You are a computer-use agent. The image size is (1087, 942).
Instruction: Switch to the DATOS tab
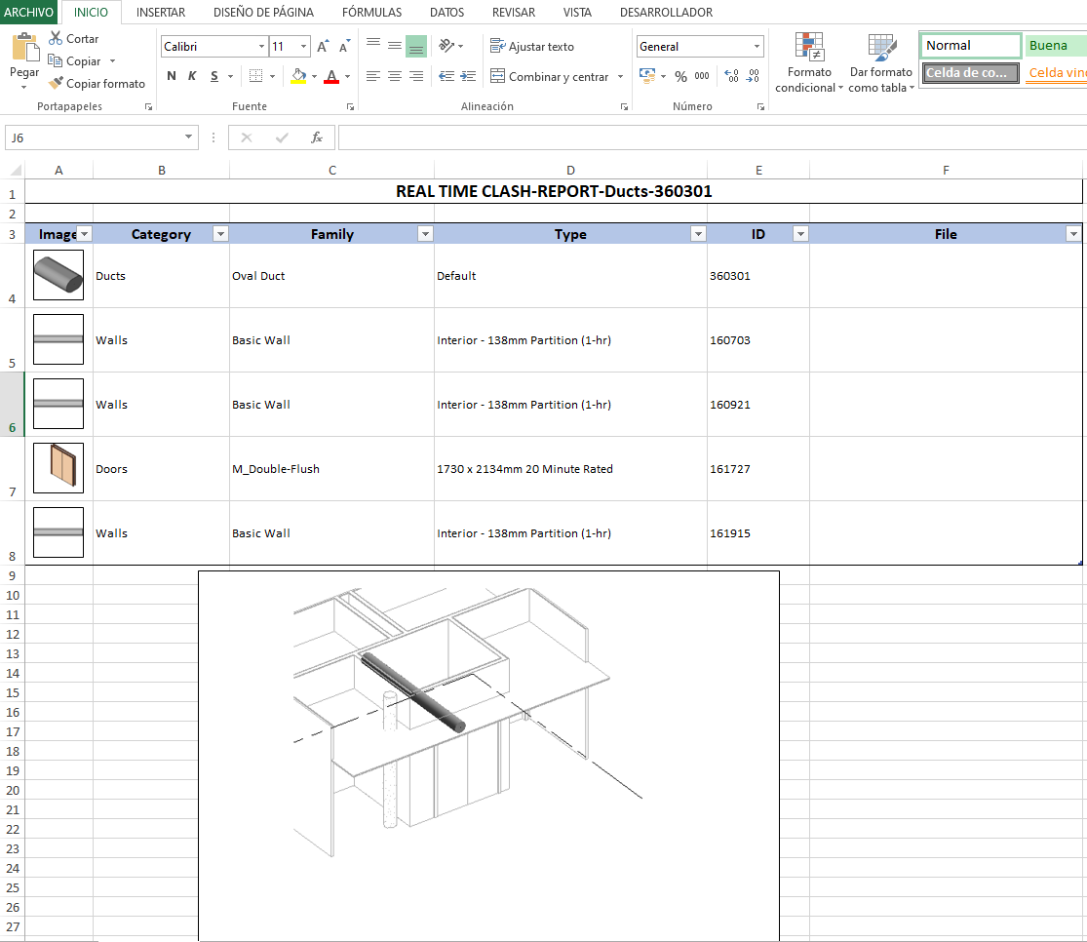(x=447, y=12)
